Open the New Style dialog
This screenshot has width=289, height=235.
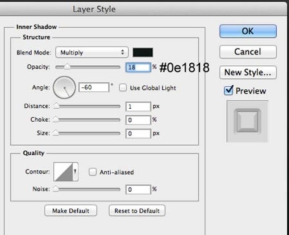pos(248,73)
